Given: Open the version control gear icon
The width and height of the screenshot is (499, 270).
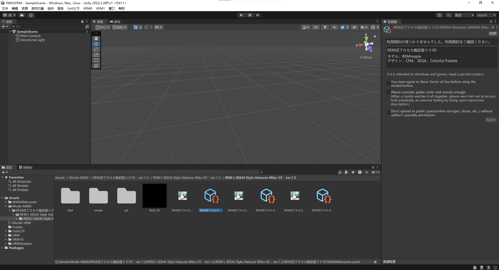Looking at the screenshot, I should pyautogui.click(x=31, y=15).
